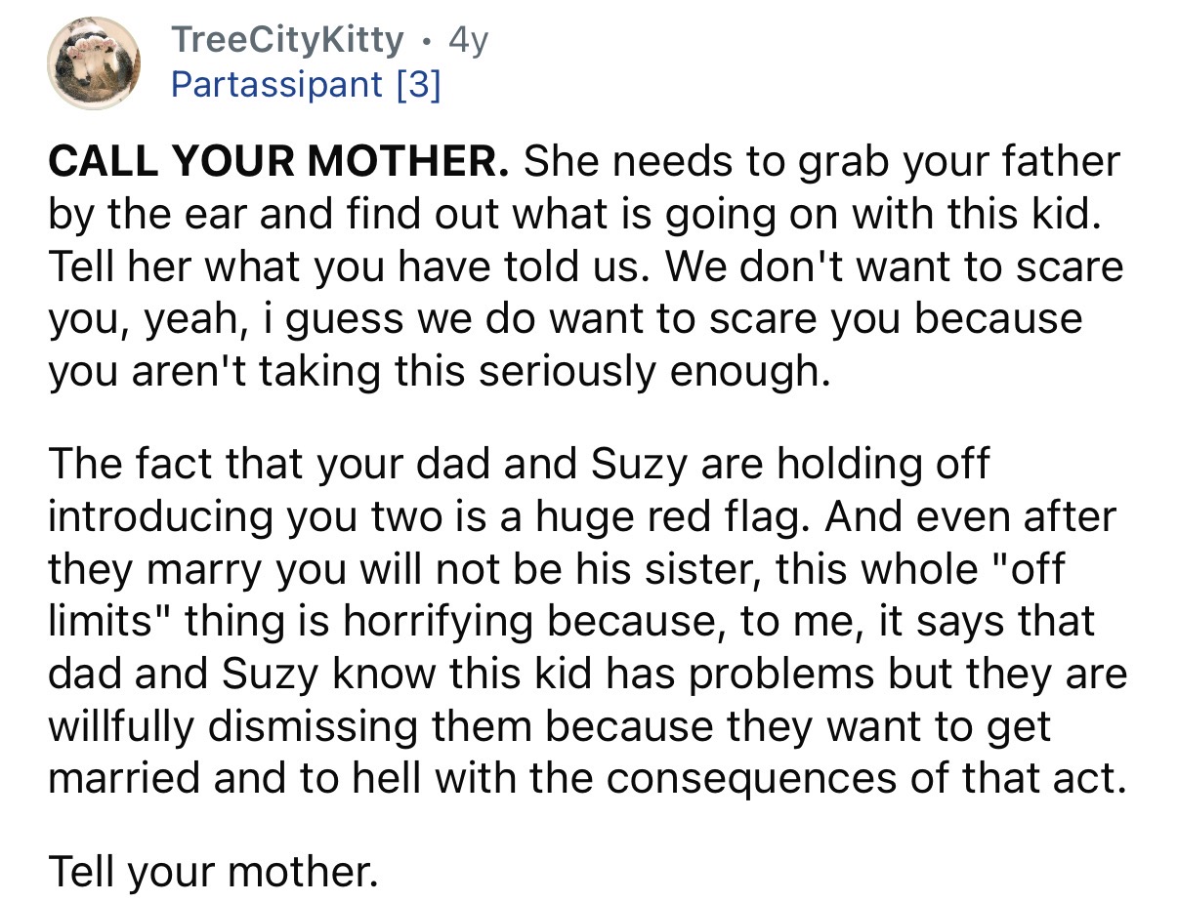Tap the line starting 'dad and Suzy know'
The height and width of the screenshot is (902, 1178).
pos(586,674)
